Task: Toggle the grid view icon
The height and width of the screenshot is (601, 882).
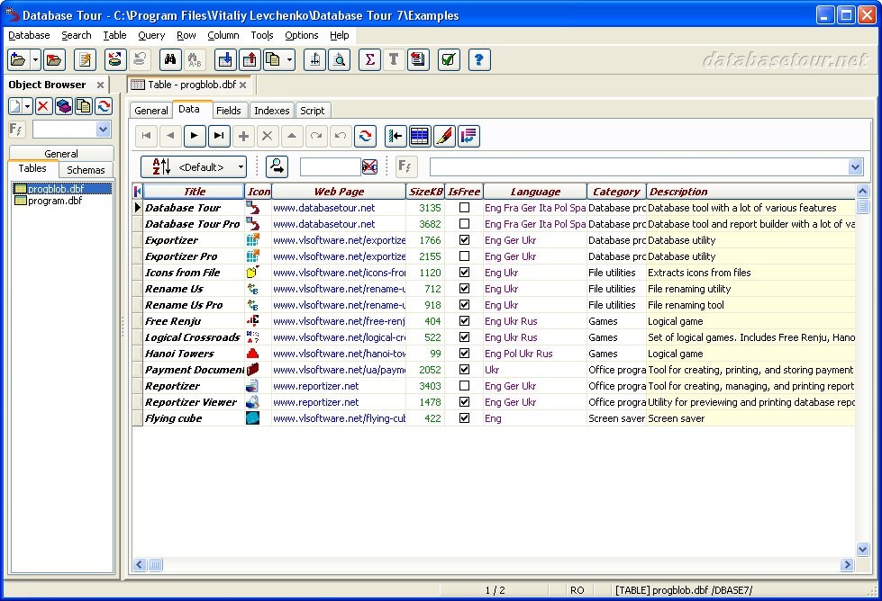Action: point(420,136)
